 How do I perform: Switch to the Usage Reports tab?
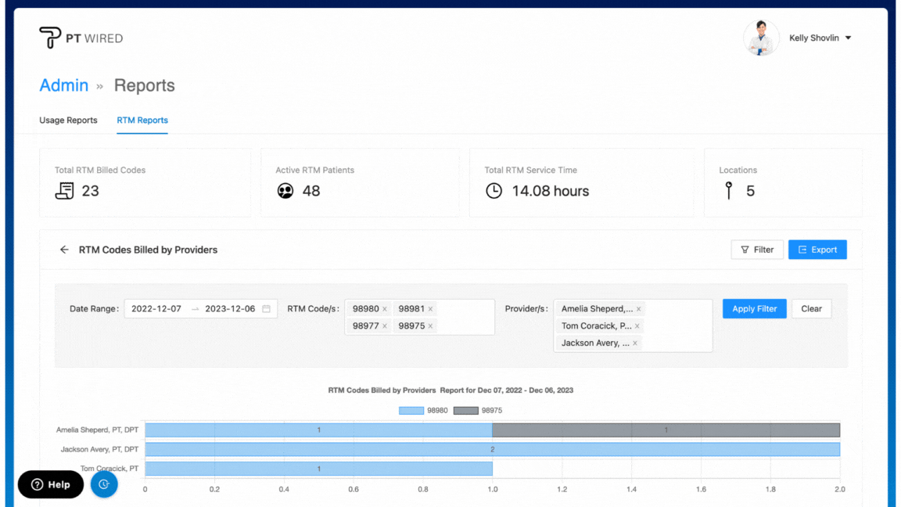(x=68, y=120)
